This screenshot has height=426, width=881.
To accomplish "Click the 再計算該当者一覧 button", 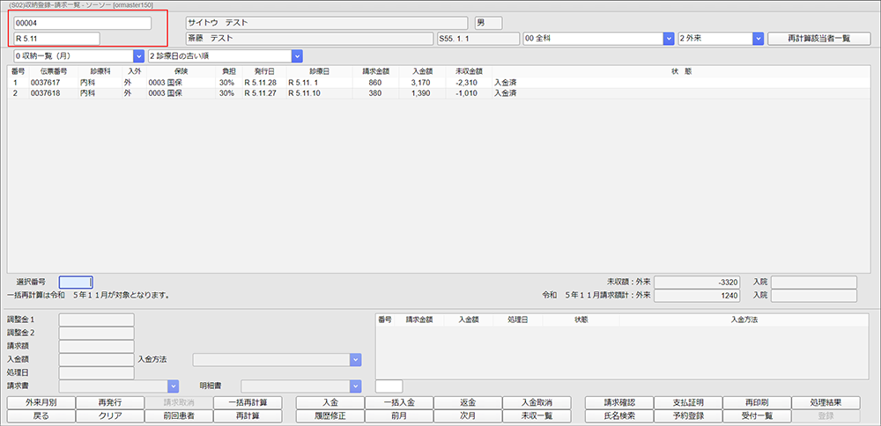I will (x=811, y=39).
